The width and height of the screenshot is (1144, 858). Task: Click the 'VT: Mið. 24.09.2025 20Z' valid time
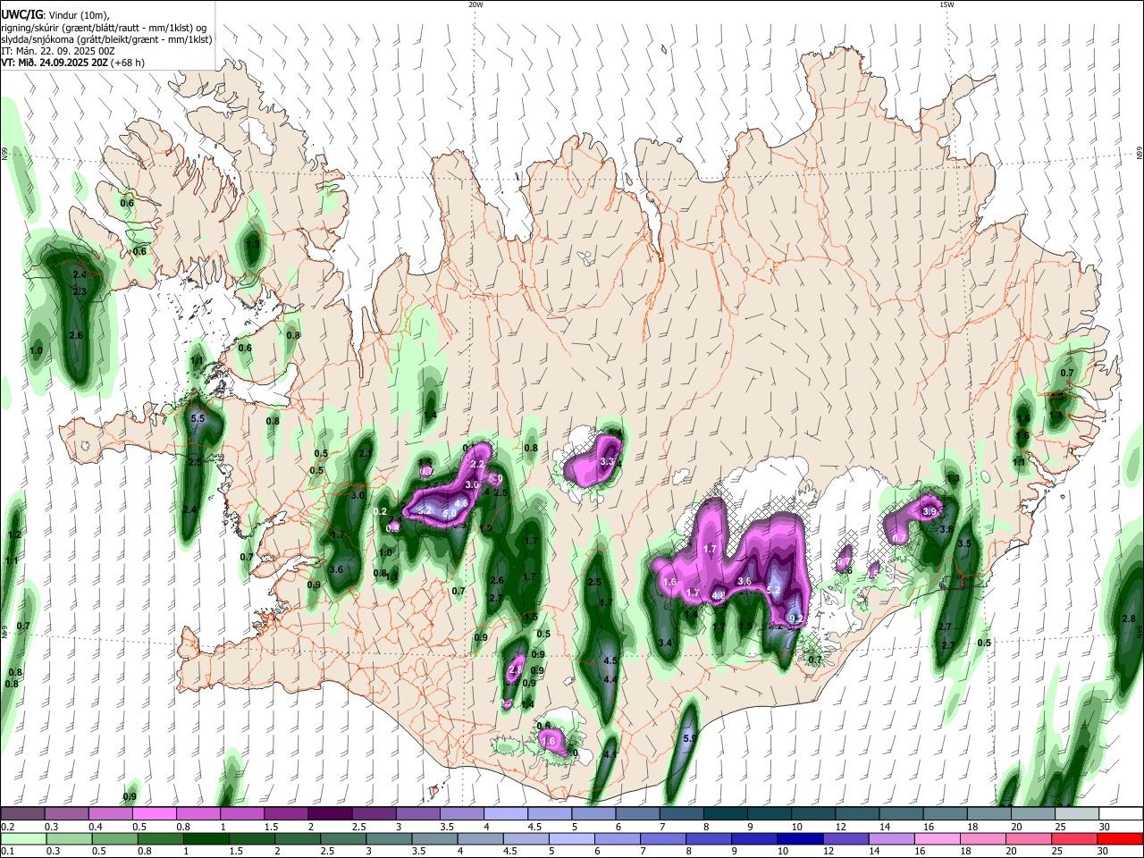point(55,63)
